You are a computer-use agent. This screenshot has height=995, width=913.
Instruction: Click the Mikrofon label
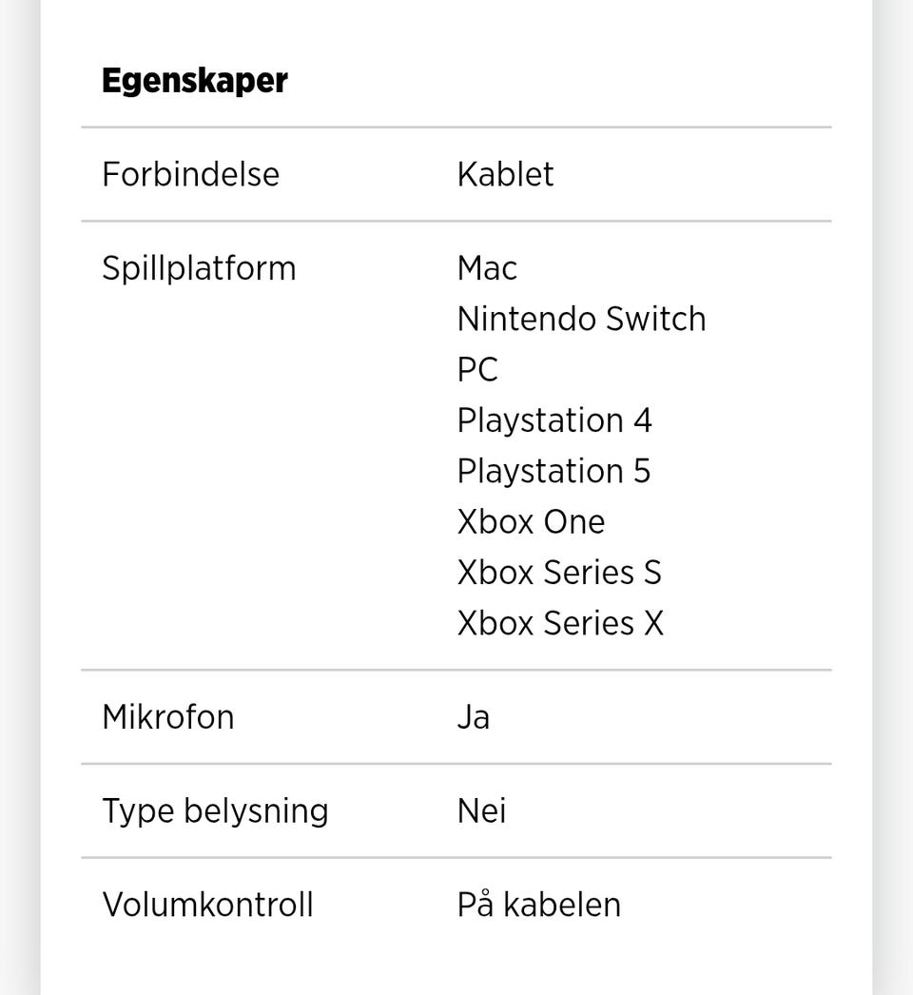[167, 716]
